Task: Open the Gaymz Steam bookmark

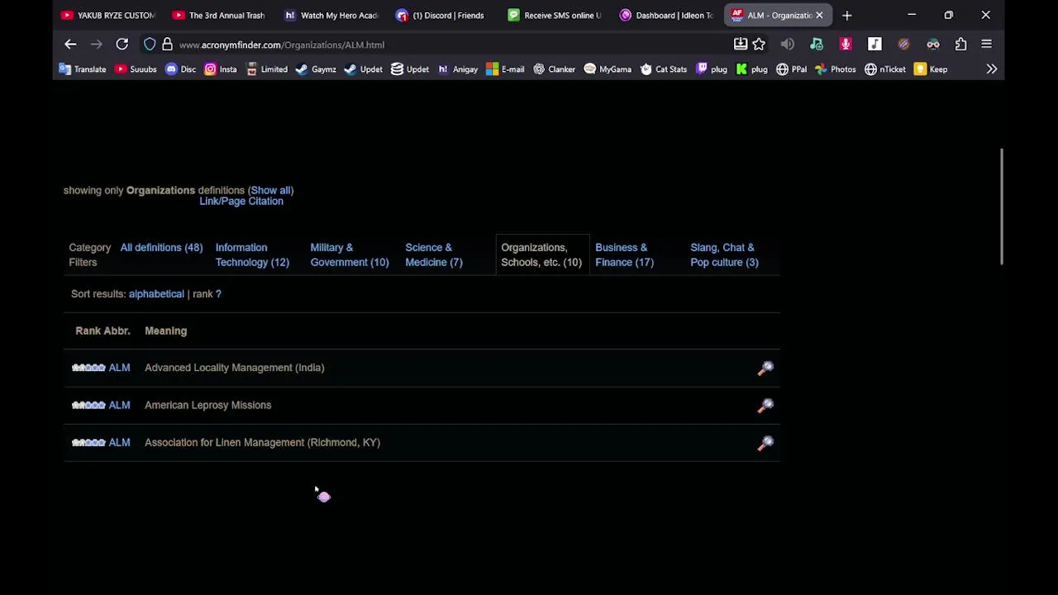Action: click(316, 69)
